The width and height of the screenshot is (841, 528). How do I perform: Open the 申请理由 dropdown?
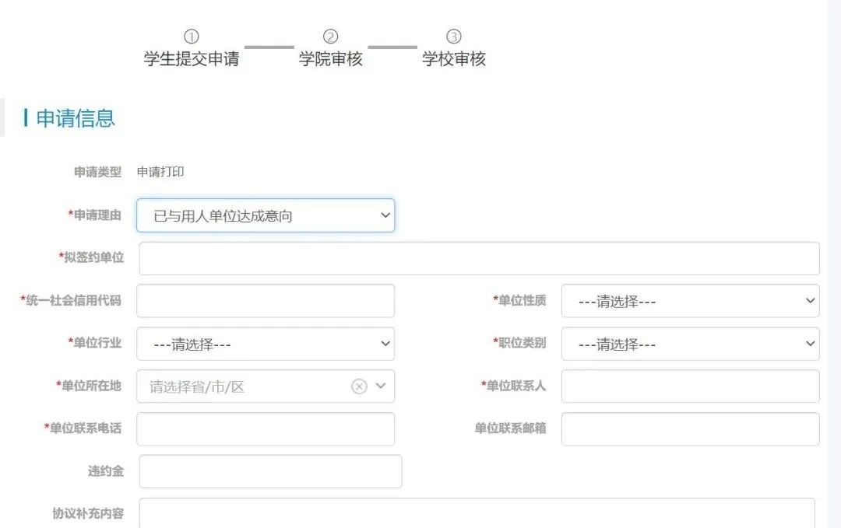265,215
